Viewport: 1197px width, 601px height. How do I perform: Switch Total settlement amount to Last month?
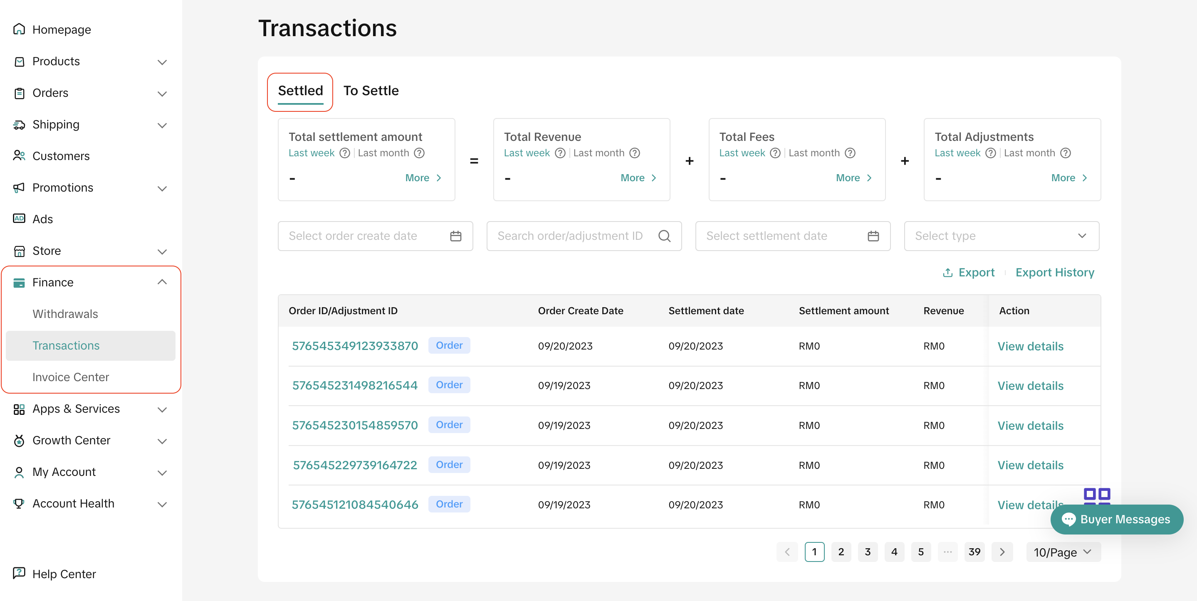click(383, 153)
